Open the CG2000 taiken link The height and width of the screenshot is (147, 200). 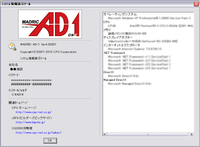pos(39,132)
